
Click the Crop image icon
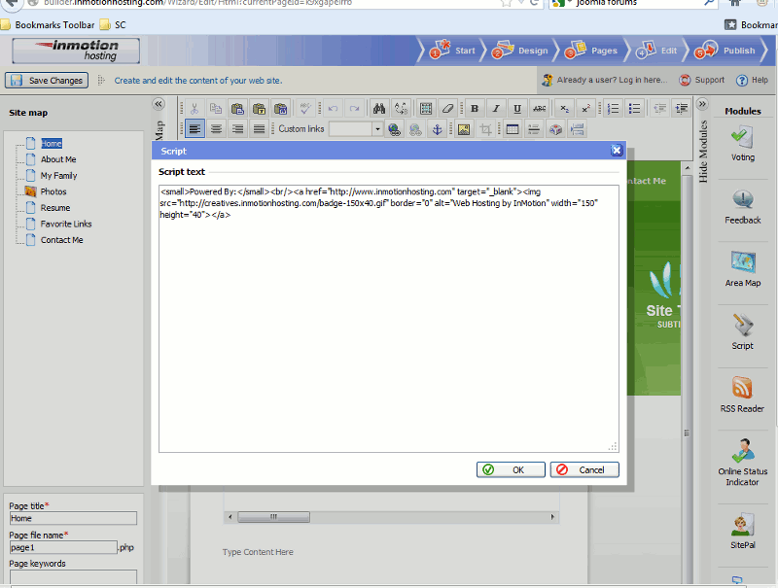(485, 129)
